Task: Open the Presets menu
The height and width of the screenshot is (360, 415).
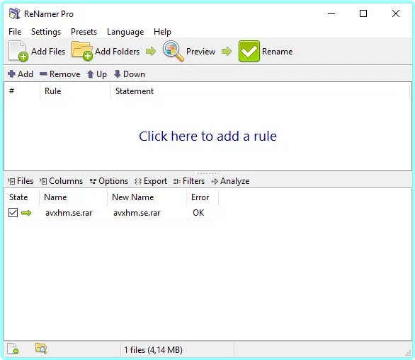Action: [x=84, y=32]
